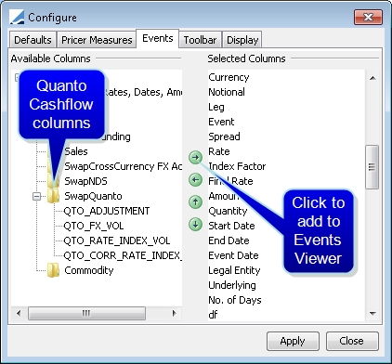
Task: Select SwapCrossCurrency FX tree item
Action: click(123, 166)
